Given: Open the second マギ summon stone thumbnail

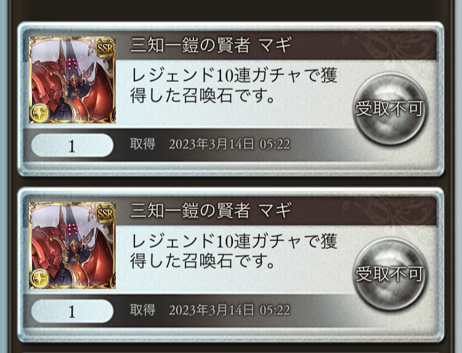Looking at the screenshot, I should pyautogui.click(x=72, y=245).
